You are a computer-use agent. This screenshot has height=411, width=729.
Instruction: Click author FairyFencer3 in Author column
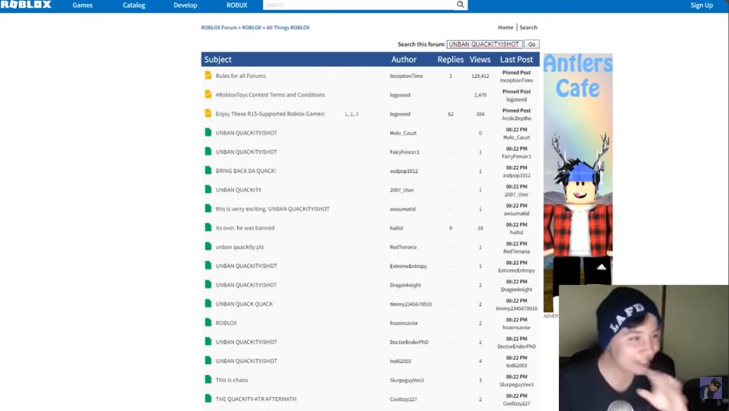click(405, 152)
